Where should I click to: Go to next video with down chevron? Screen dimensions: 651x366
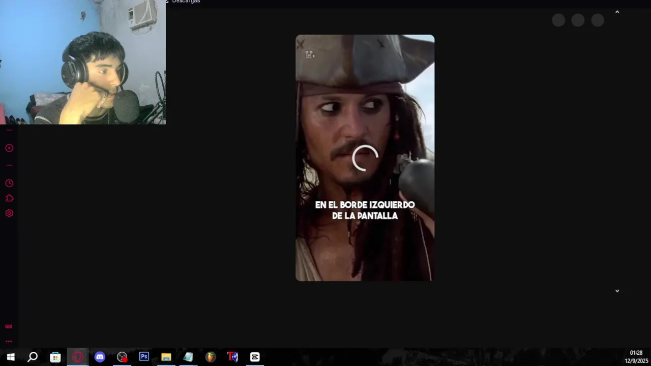(x=617, y=291)
